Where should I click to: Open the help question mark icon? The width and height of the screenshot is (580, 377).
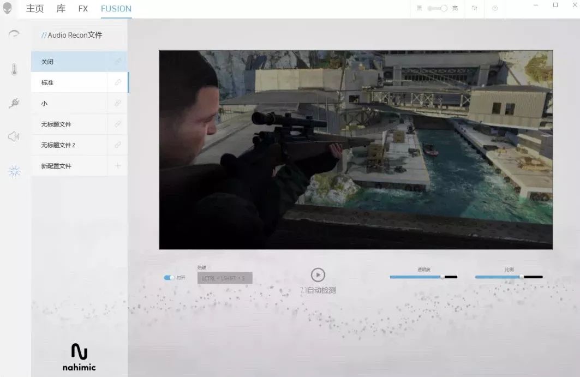click(x=495, y=9)
